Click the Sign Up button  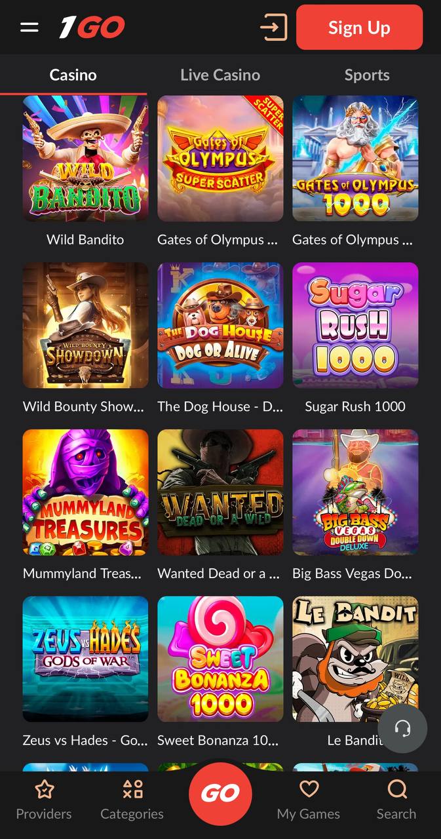tap(359, 28)
